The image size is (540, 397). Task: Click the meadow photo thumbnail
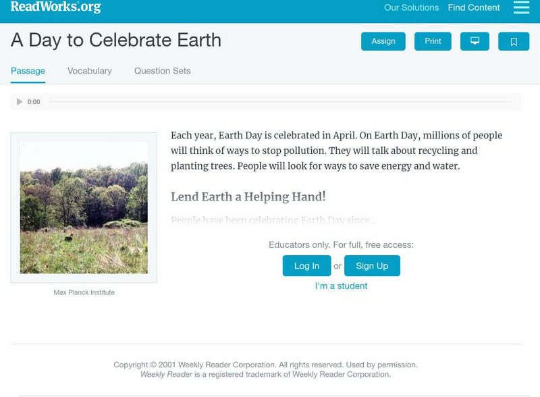[x=84, y=207]
